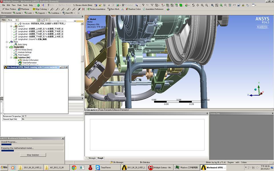
Task: Switch to the Print Preview tab
Action: click(x=105, y=110)
